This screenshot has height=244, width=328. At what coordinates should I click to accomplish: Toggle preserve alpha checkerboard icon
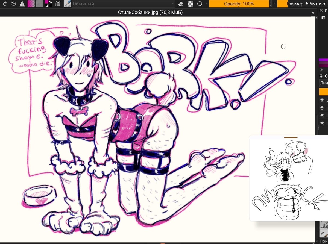[190, 4]
